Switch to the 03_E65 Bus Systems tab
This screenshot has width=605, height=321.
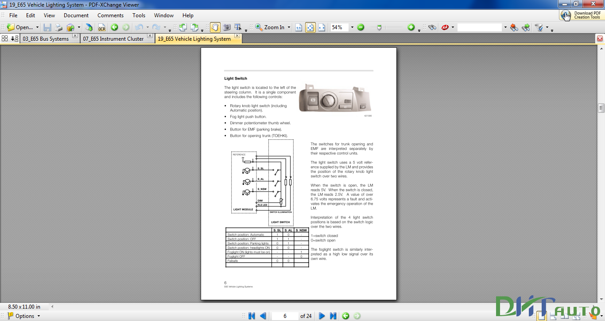click(46, 39)
